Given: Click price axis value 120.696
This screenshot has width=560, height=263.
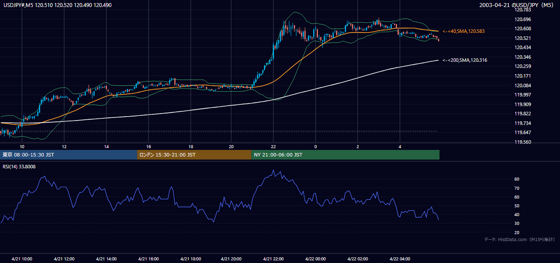Looking at the screenshot, I should (523, 19).
